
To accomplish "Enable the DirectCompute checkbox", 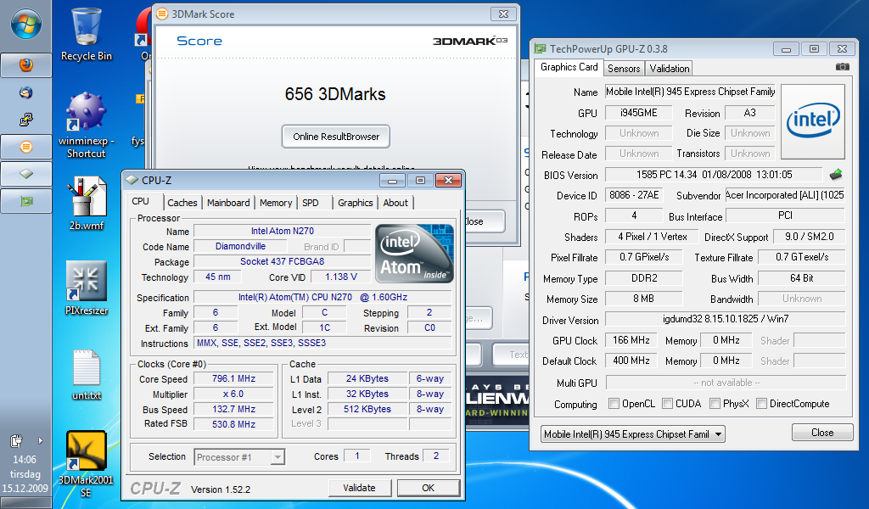I will coord(761,403).
